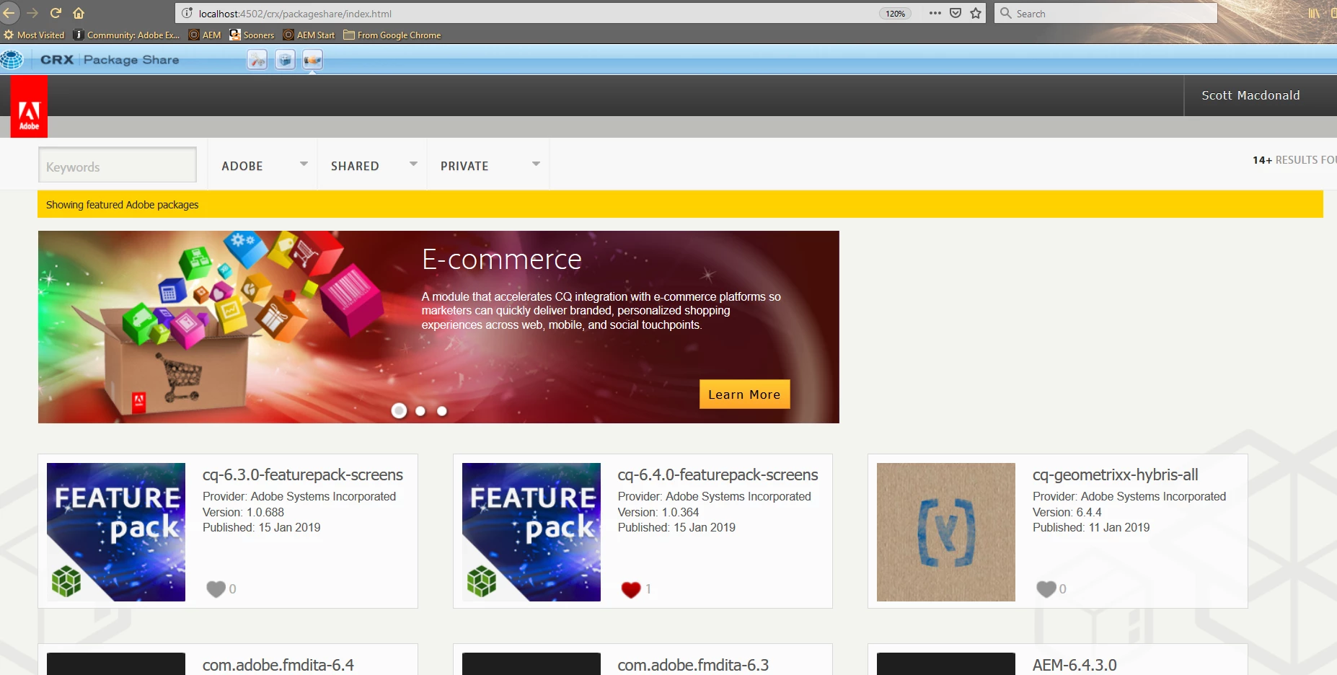Open the com.adobe.fmdita-6.4 package title
Image resolution: width=1337 pixels, height=675 pixels.
(278, 665)
